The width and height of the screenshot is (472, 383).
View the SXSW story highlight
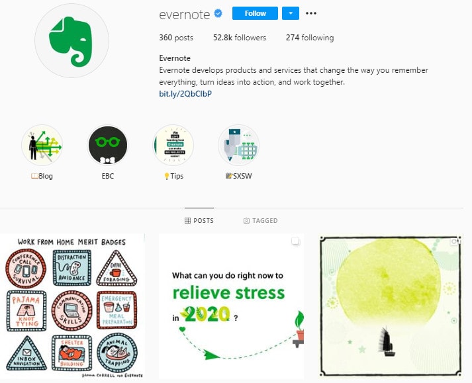(x=239, y=145)
